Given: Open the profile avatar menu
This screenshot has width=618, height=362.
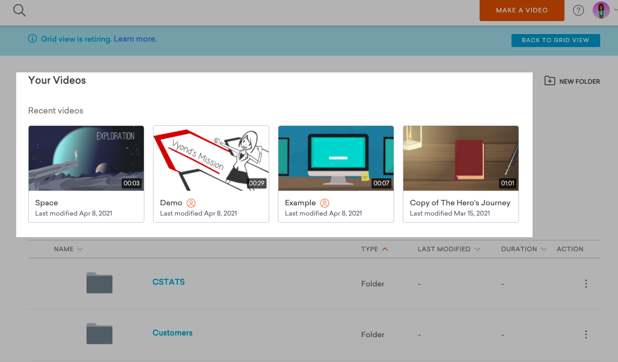Looking at the screenshot, I should (x=601, y=10).
